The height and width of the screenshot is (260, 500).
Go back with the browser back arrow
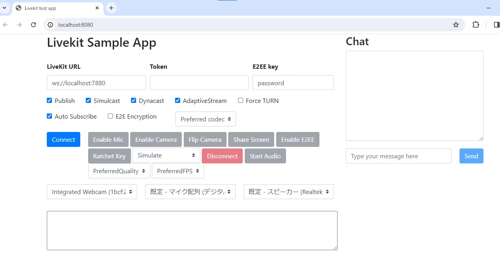5,25
